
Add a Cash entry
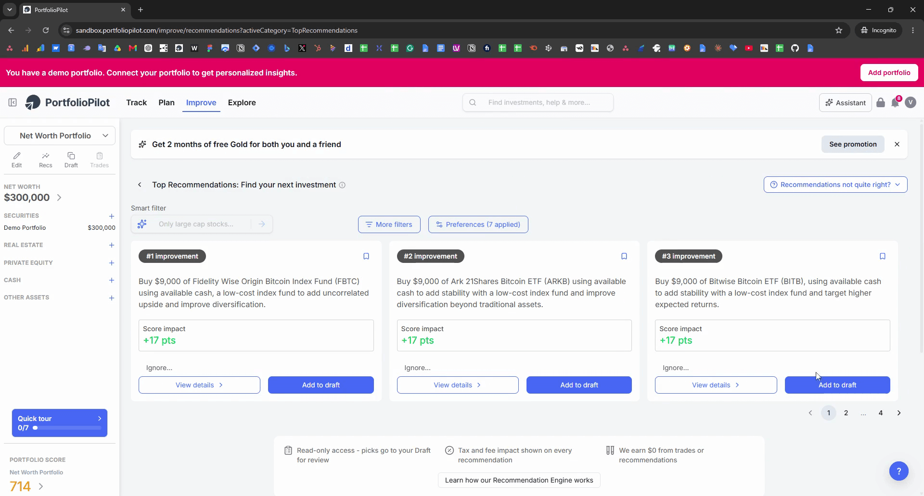[112, 280]
